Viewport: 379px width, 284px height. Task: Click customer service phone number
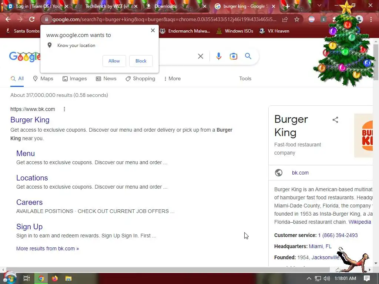pos(338,236)
